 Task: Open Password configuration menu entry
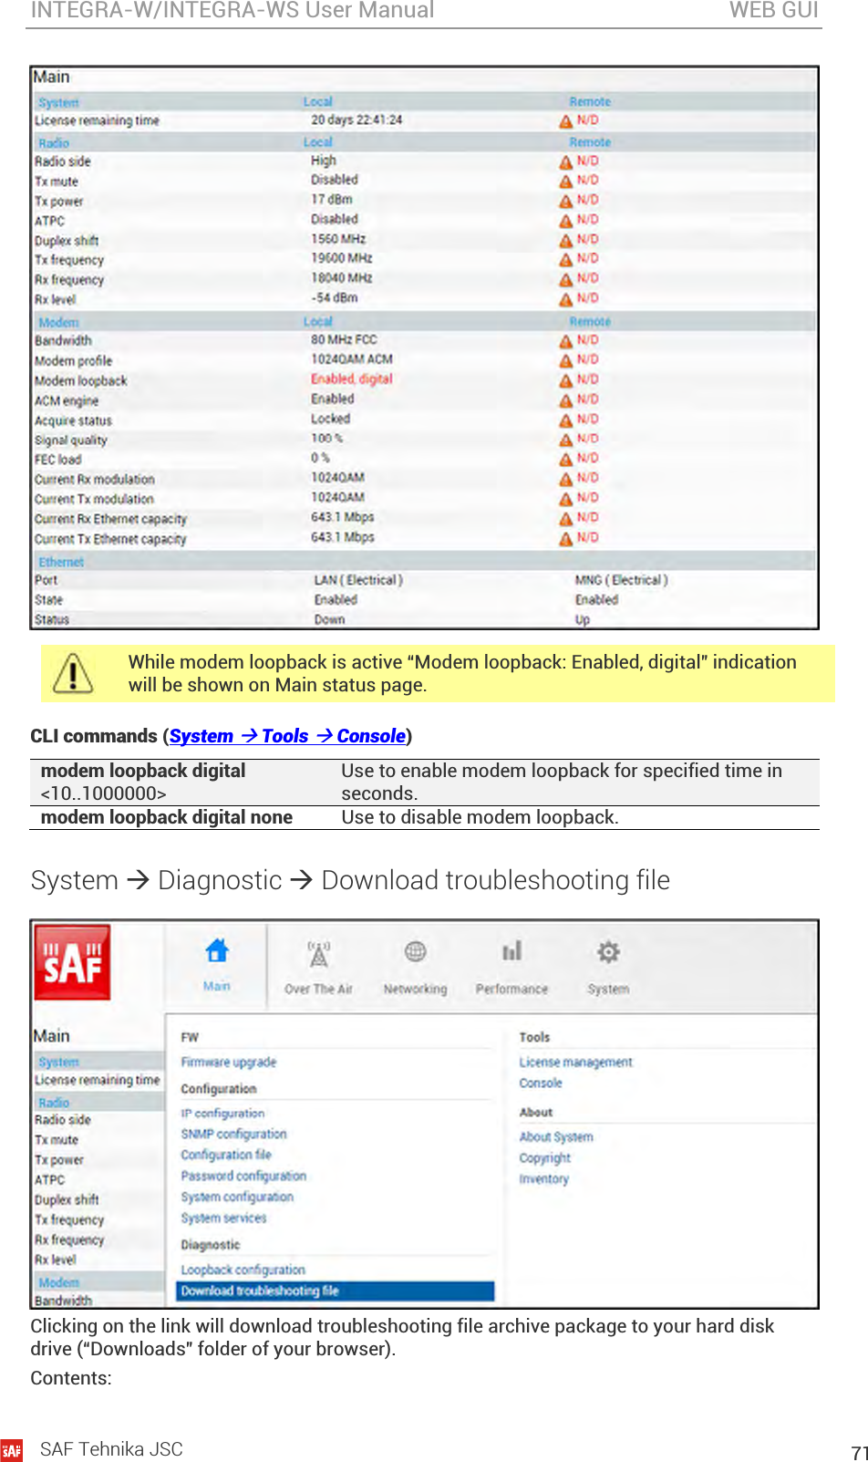(x=243, y=1177)
